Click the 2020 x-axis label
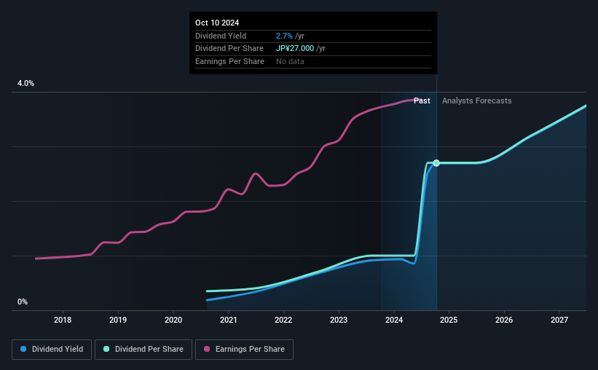This screenshot has height=370, width=598. 173,320
